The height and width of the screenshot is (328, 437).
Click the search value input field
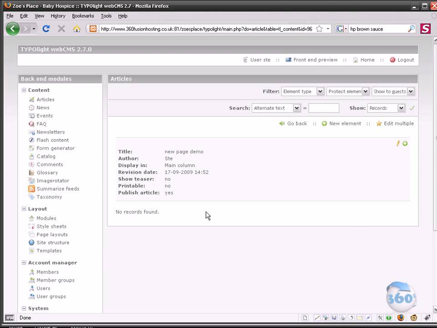[x=324, y=108]
